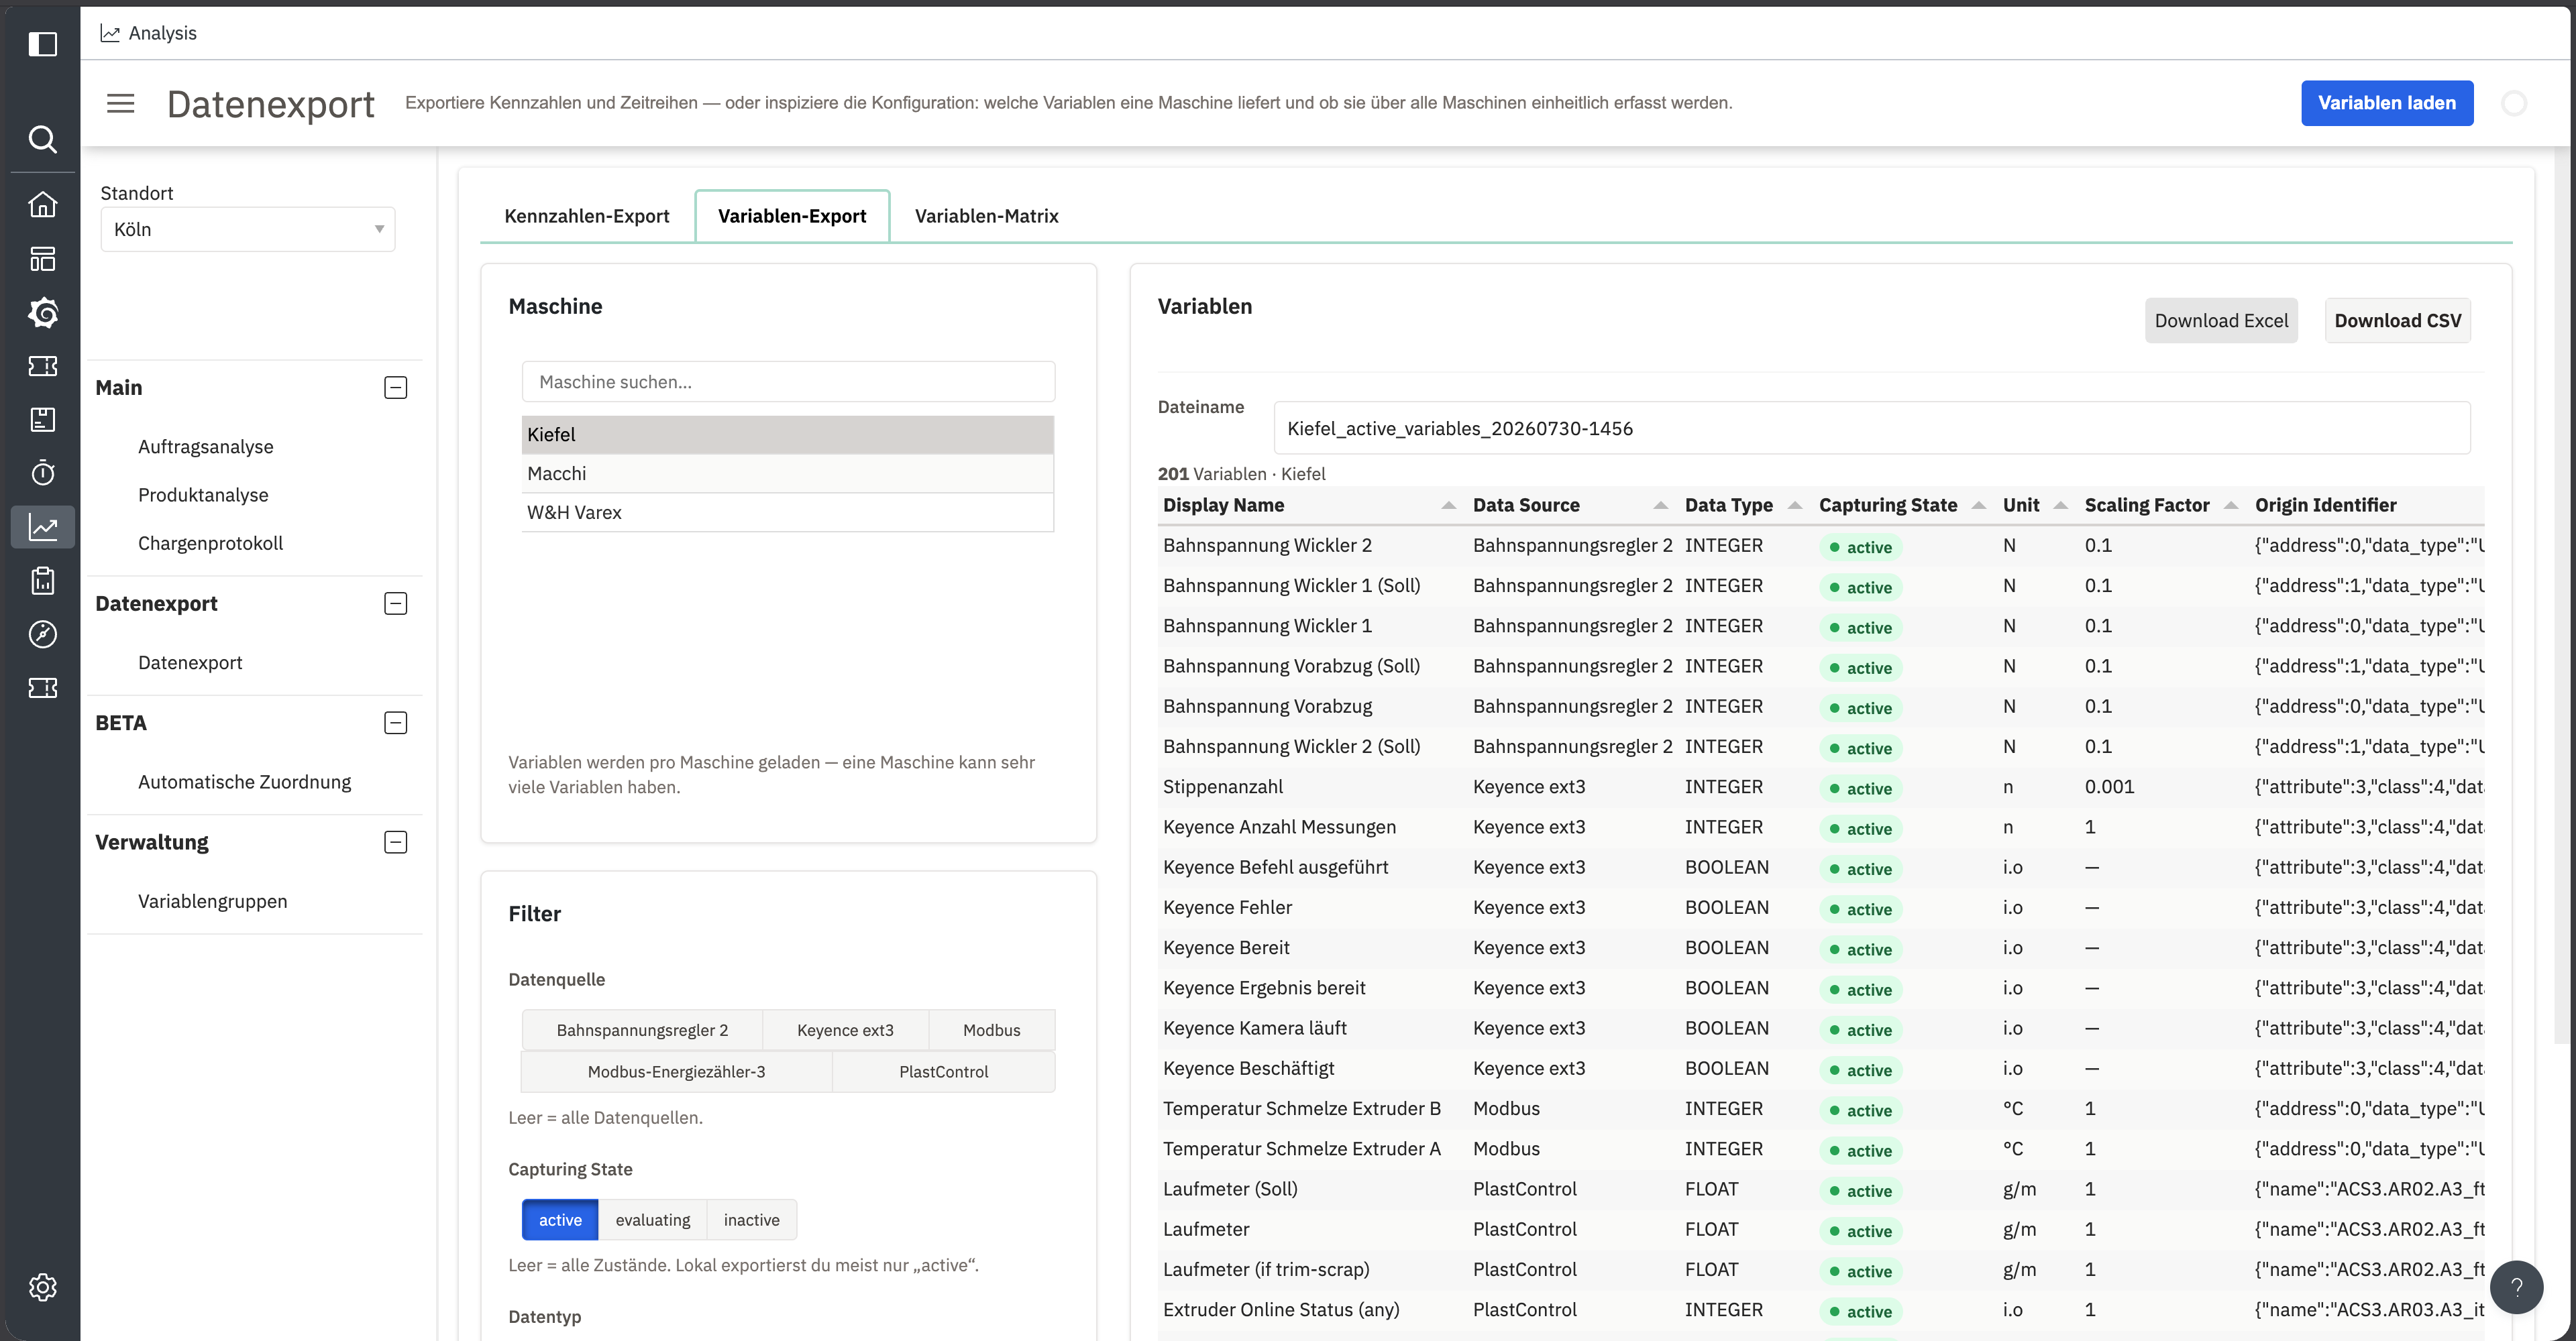Open the lower ticket icon in sidebar
The width and height of the screenshot is (2576, 1341).
pos(42,687)
